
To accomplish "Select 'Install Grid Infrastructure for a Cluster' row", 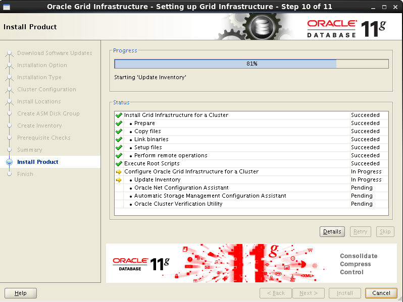I will (251, 115).
